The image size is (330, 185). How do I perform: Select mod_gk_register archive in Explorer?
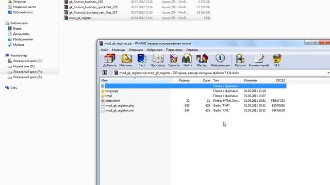[x=137, y=18]
